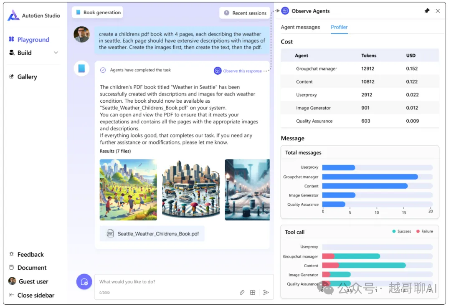
Task: Click the Userproxy bar in Total messages
Action: coord(339,167)
